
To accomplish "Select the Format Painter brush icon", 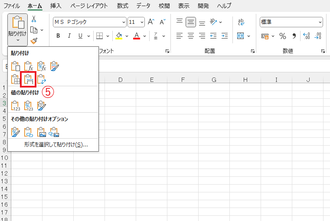I will (34, 41).
